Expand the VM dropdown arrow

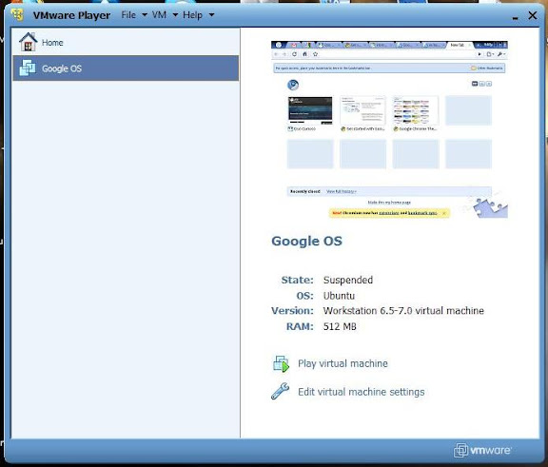[175, 15]
